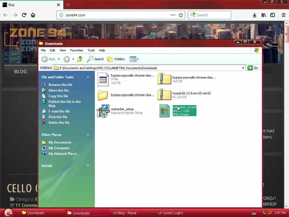The image size is (289, 217).
Task: Switch to first Downloads taskbar button
Action: [x=33, y=213]
